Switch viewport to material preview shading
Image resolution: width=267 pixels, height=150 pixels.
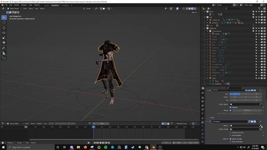pyautogui.click(x=192, y=8)
